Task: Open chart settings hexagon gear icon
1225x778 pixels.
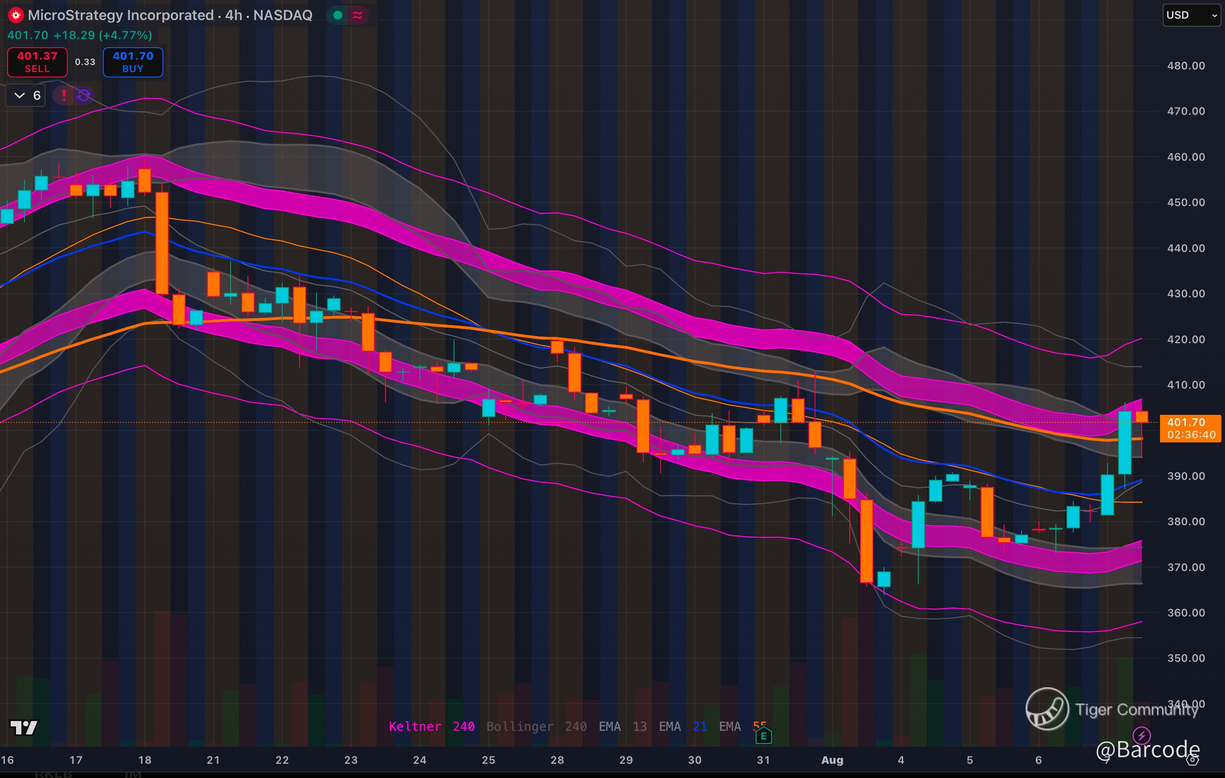Action: coord(1192,760)
